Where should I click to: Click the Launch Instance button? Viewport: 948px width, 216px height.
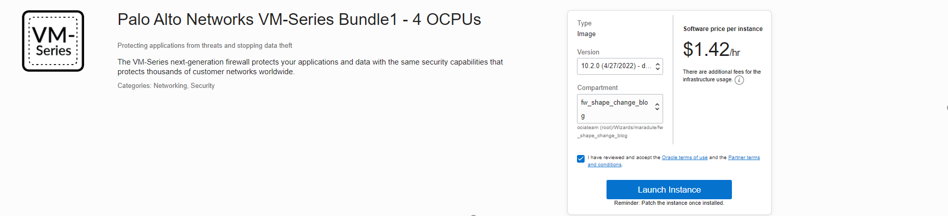click(x=669, y=190)
